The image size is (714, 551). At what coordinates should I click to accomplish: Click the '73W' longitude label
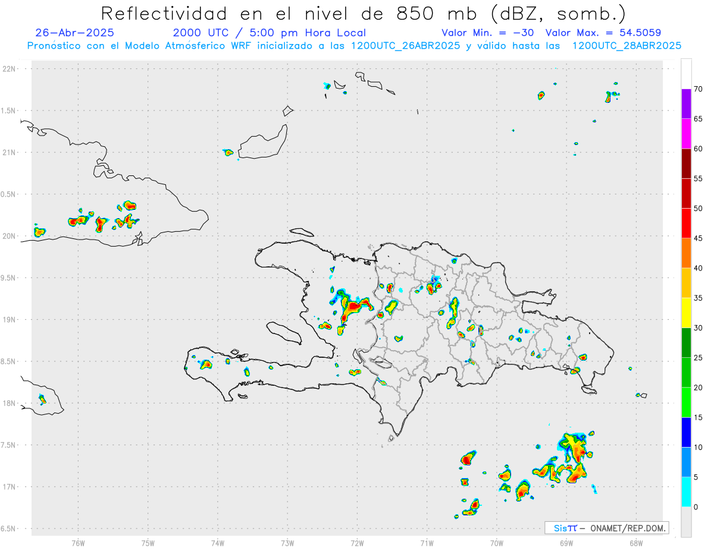[287, 543]
